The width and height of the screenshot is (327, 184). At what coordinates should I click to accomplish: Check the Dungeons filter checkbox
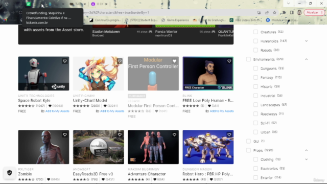255,68
